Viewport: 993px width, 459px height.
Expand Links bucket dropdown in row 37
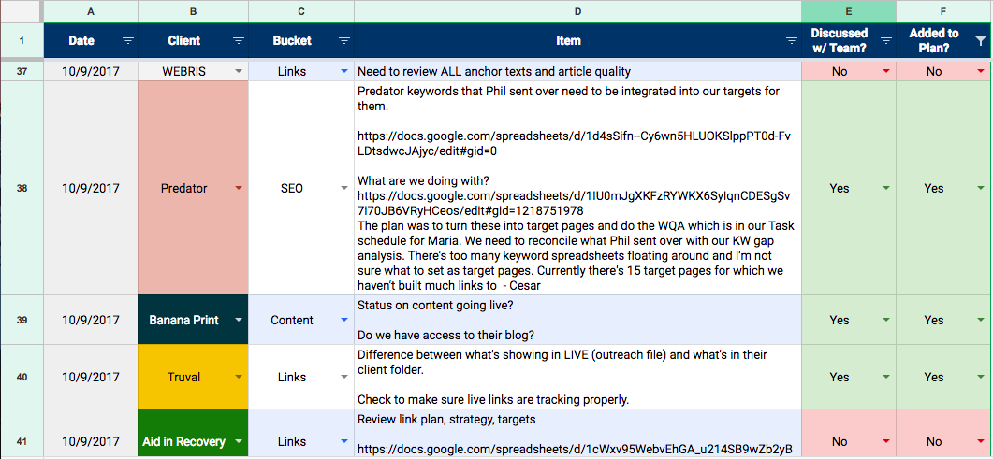[344, 71]
